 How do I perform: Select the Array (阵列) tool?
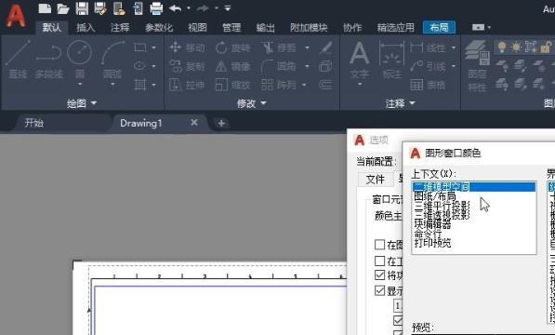pos(279,85)
